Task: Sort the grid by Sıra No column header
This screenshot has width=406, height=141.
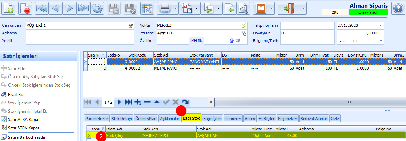Action: click(x=97, y=55)
